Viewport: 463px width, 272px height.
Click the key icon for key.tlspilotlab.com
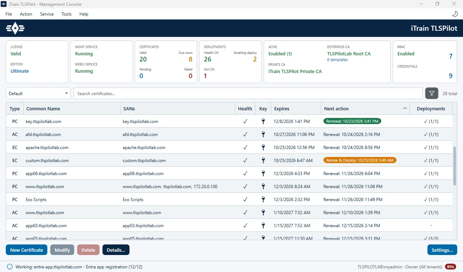click(x=263, y=122)
